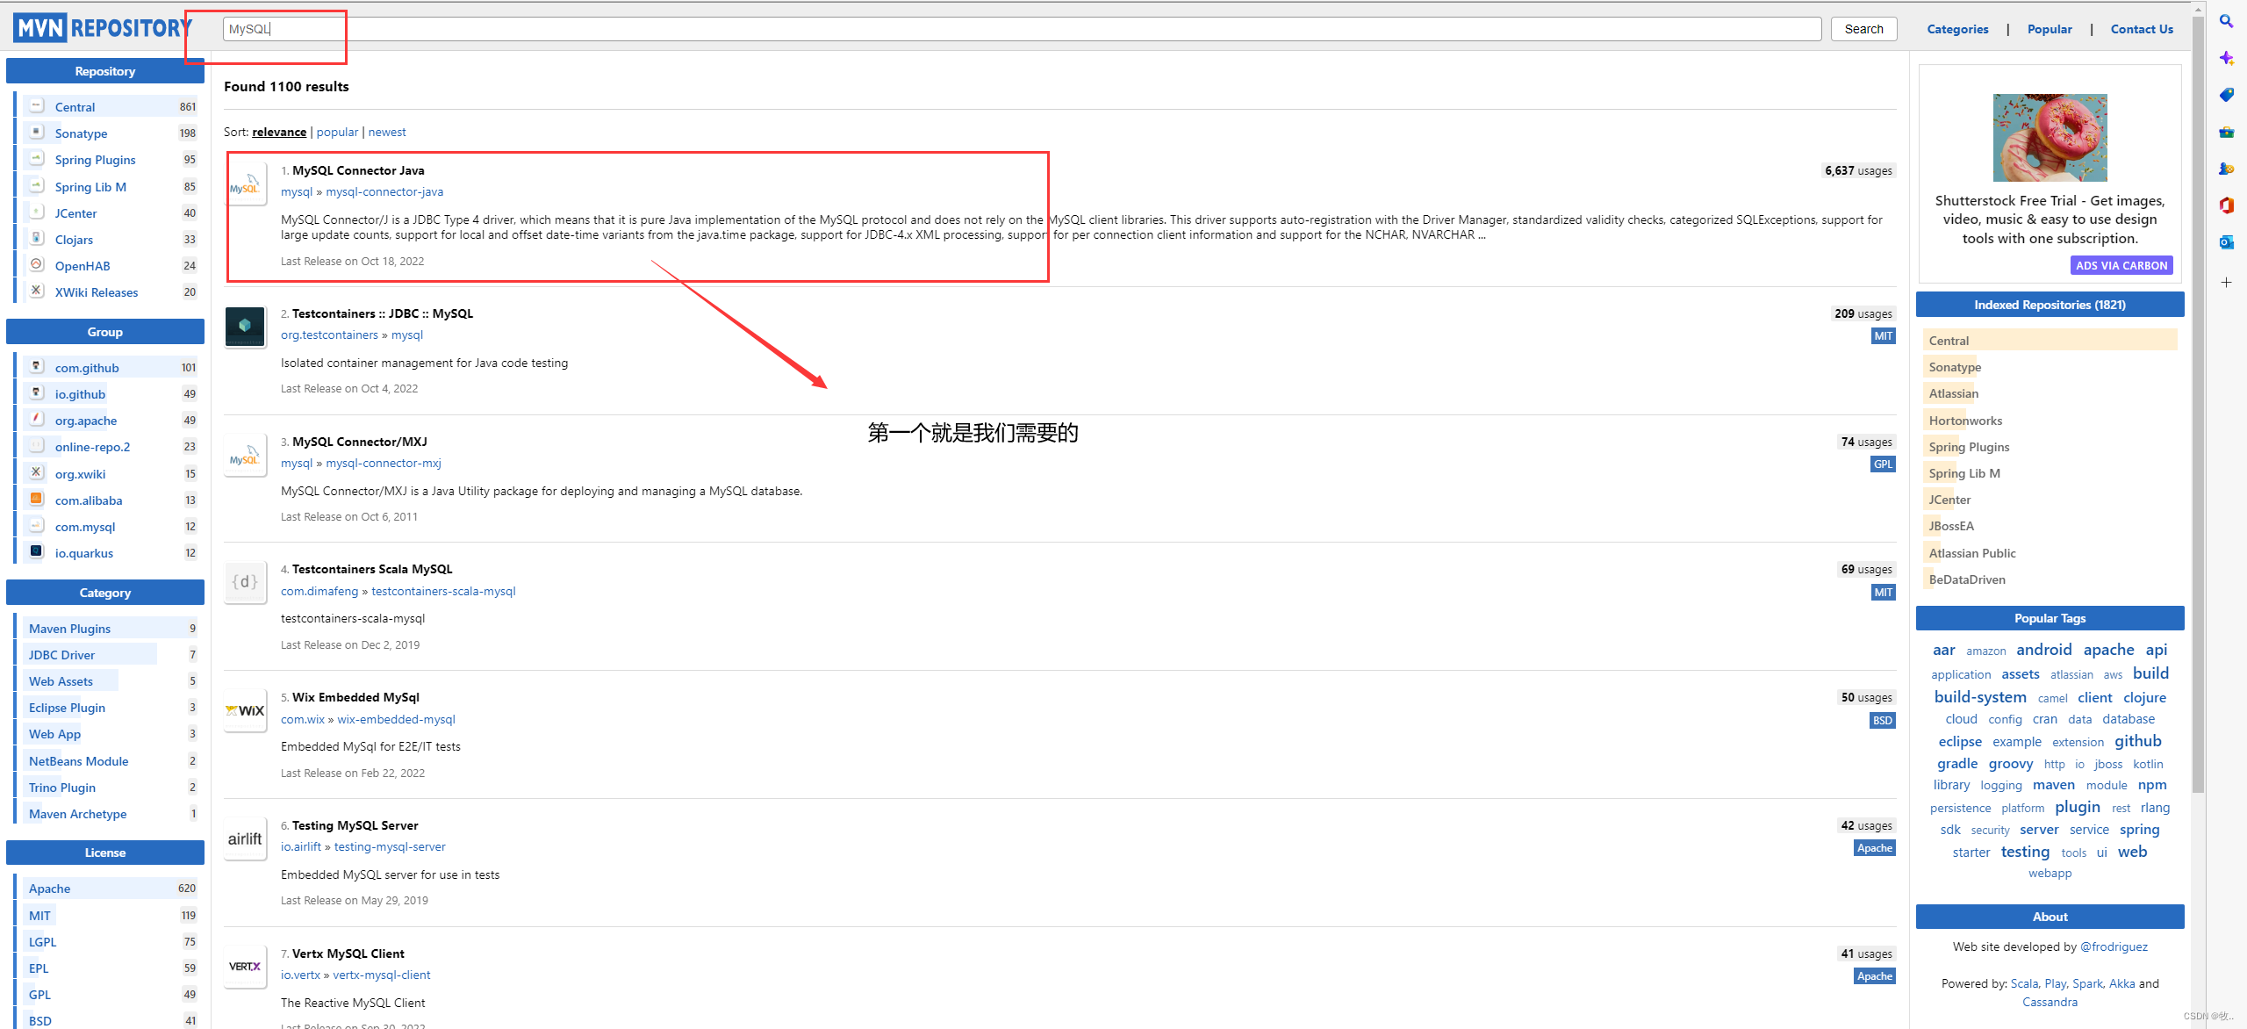Click the io.quarkus group icon

[x=36, y=552]
